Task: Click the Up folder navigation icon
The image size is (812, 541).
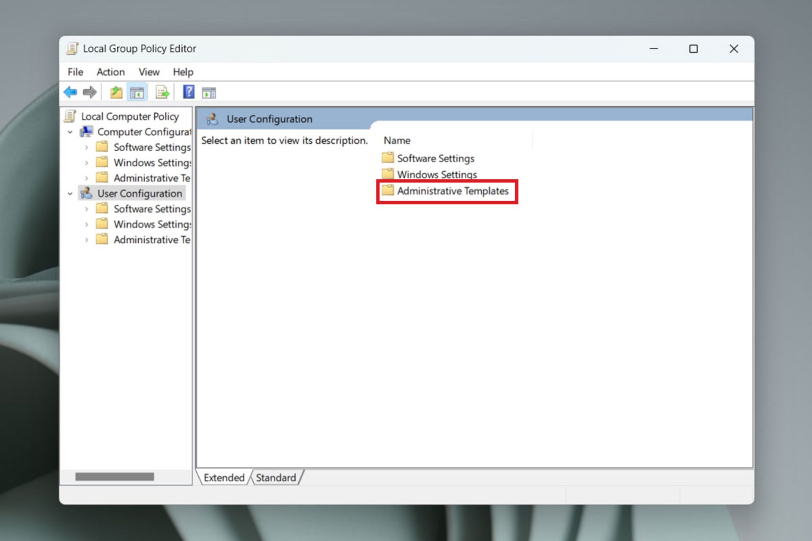Action: click(116, 92)
